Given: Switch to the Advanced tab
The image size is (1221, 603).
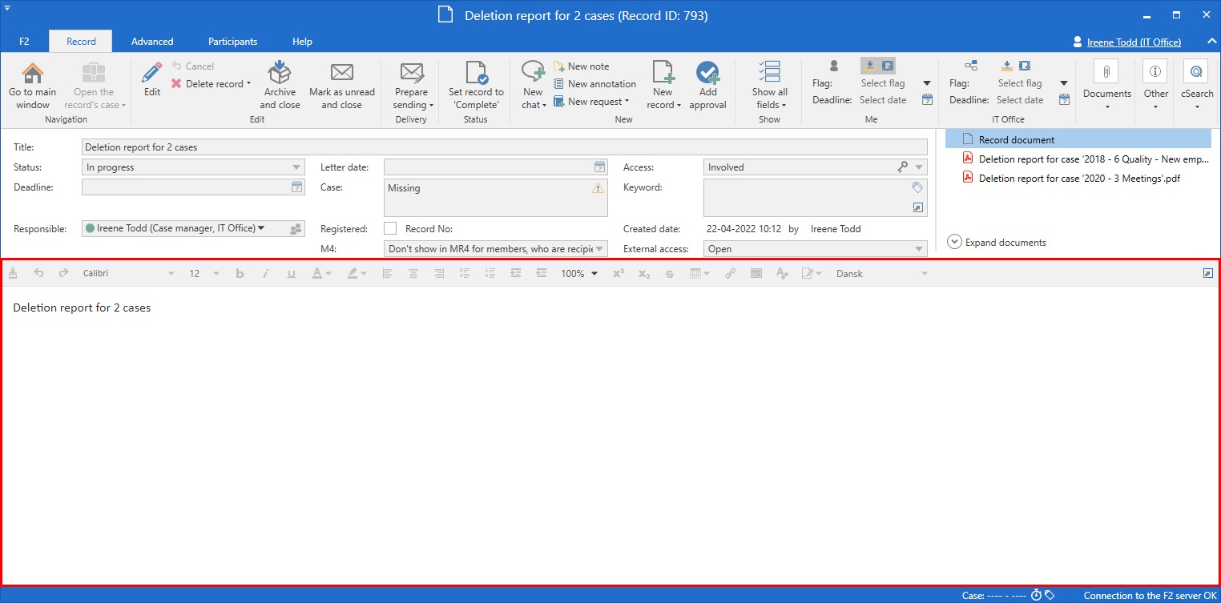Looking at the screenshot, I should click(152, 42).
